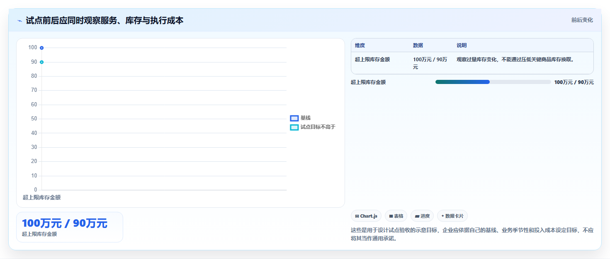Image resolution: width=610 pixels, height=259 pixels.
Task: Click the 维度 column header
Action: [x=360, y=46]
